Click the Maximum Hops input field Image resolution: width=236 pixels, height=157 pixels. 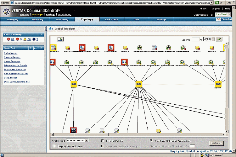coord(192,146)
